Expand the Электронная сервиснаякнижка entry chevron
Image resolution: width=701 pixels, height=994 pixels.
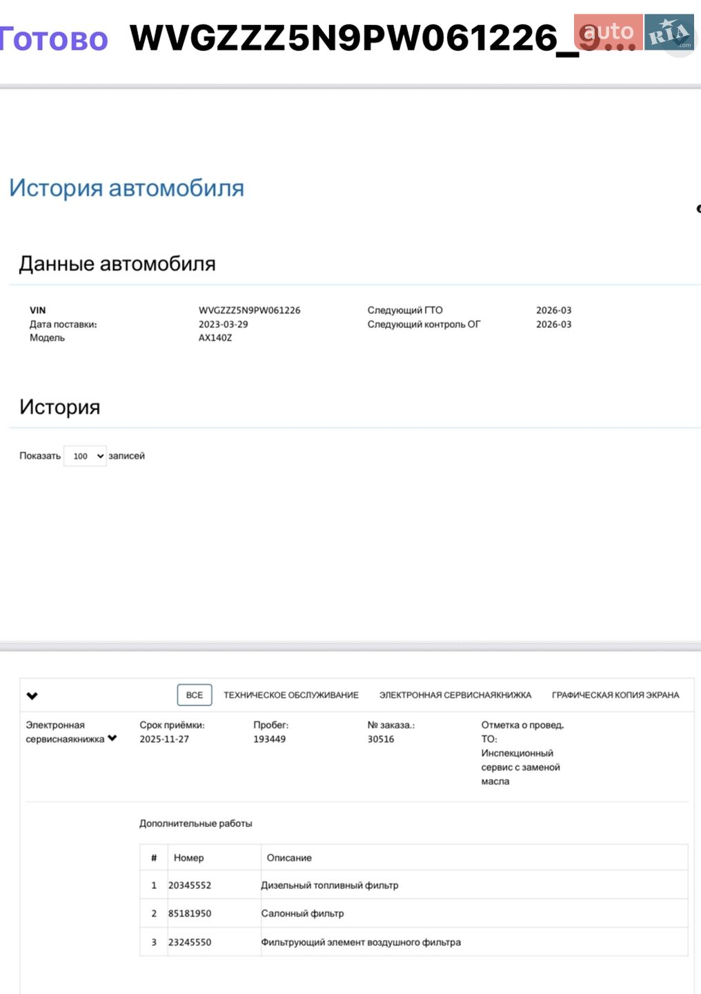click(112, 739)
